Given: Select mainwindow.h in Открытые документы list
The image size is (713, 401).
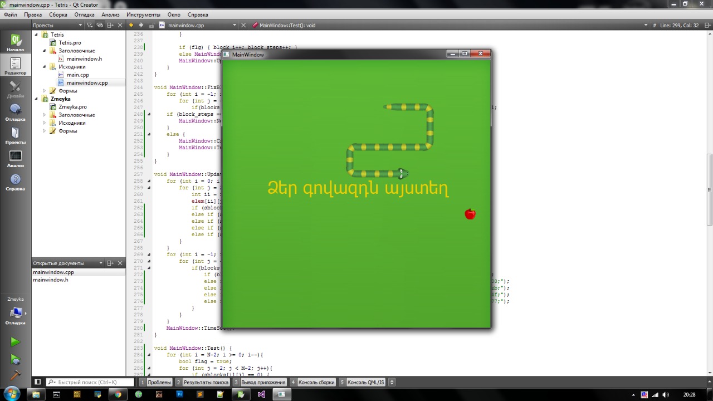Looking at the screenshot, I should click(51, 280).
